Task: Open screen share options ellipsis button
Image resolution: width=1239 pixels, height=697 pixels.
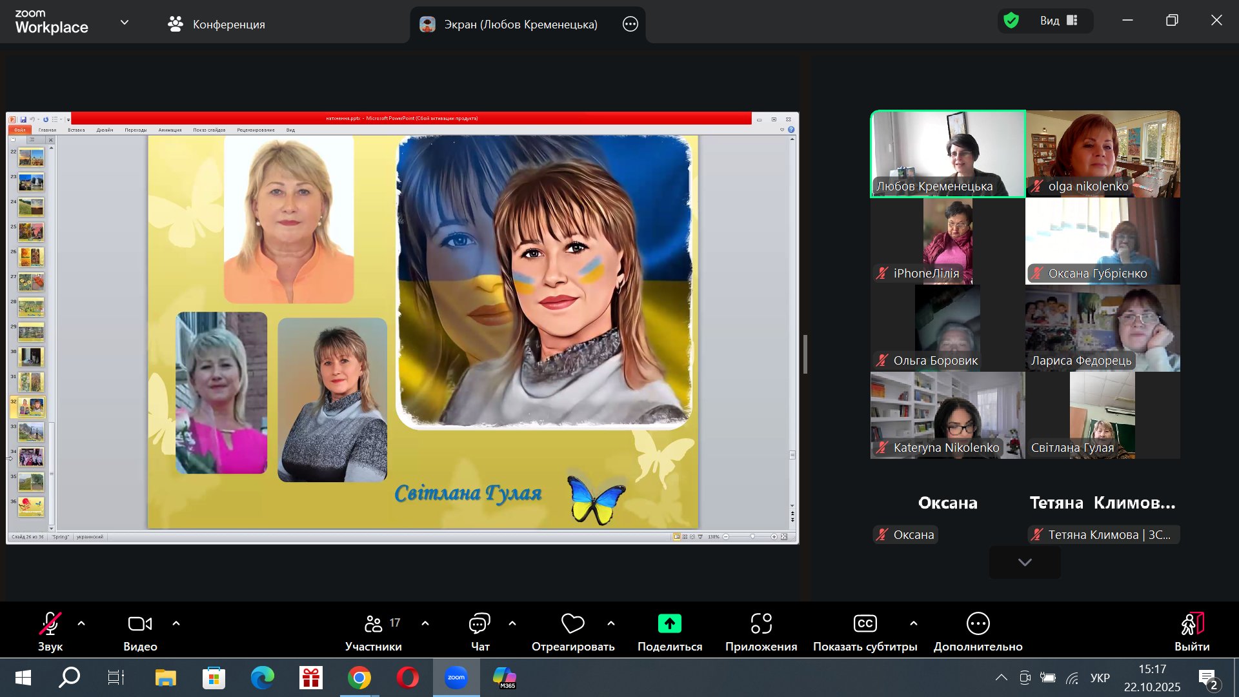Action: click(x=630, y=25)
